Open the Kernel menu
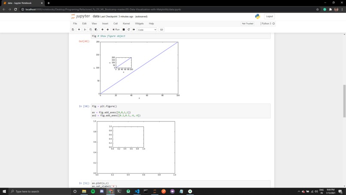 coord(126,24)
